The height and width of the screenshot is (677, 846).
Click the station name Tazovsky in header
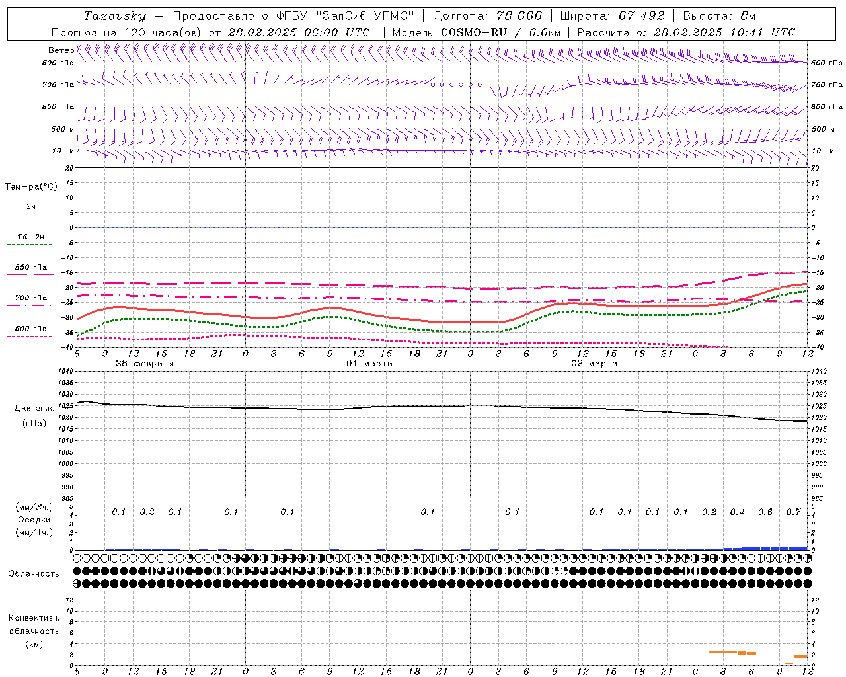[x=115, y=16]
